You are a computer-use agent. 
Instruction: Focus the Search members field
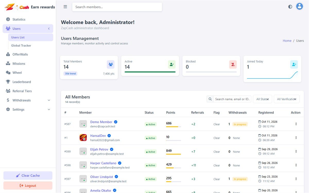[x=117, y=7]
